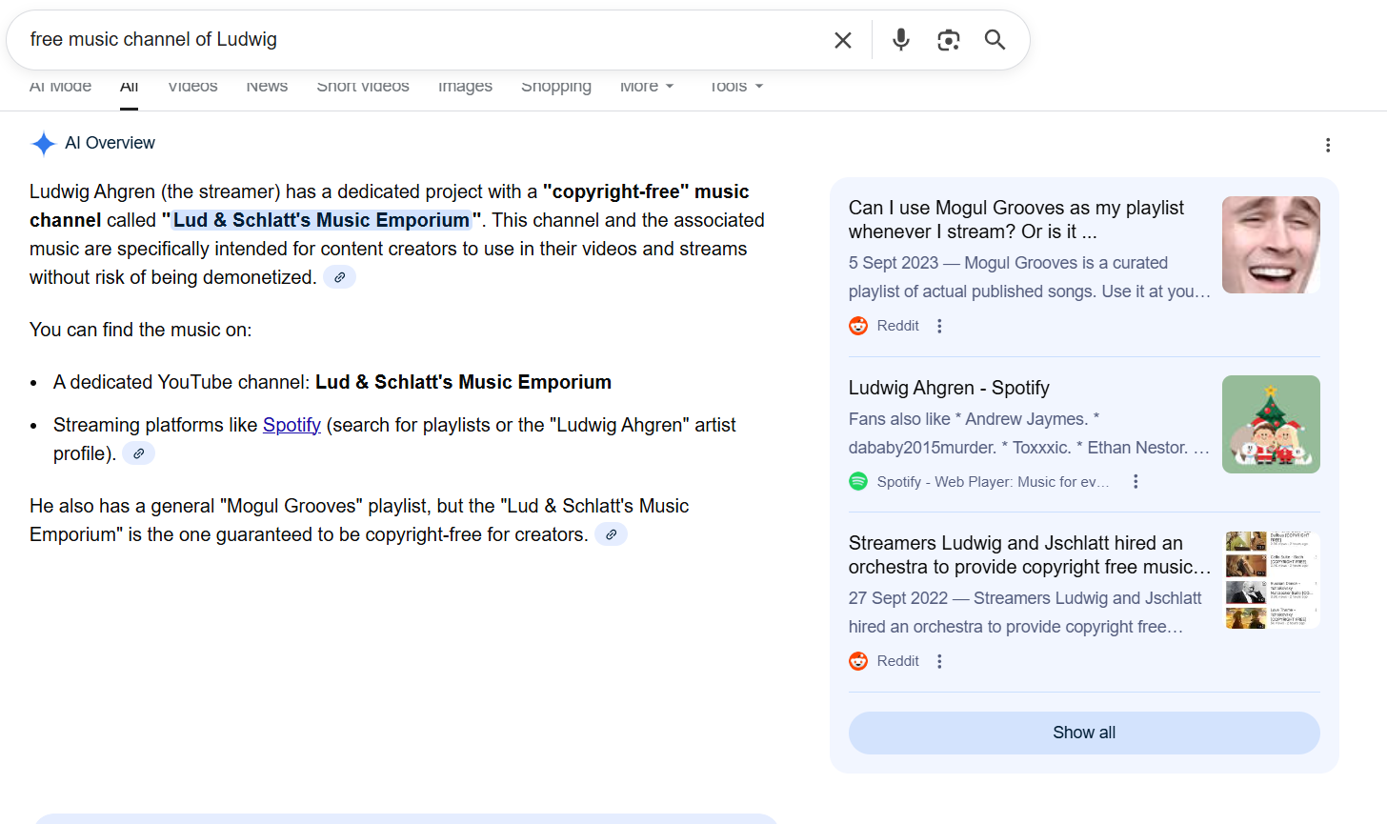Open AI Overview three-dot options menu
Viewport: 1387px width, 824px height.
1327,145
